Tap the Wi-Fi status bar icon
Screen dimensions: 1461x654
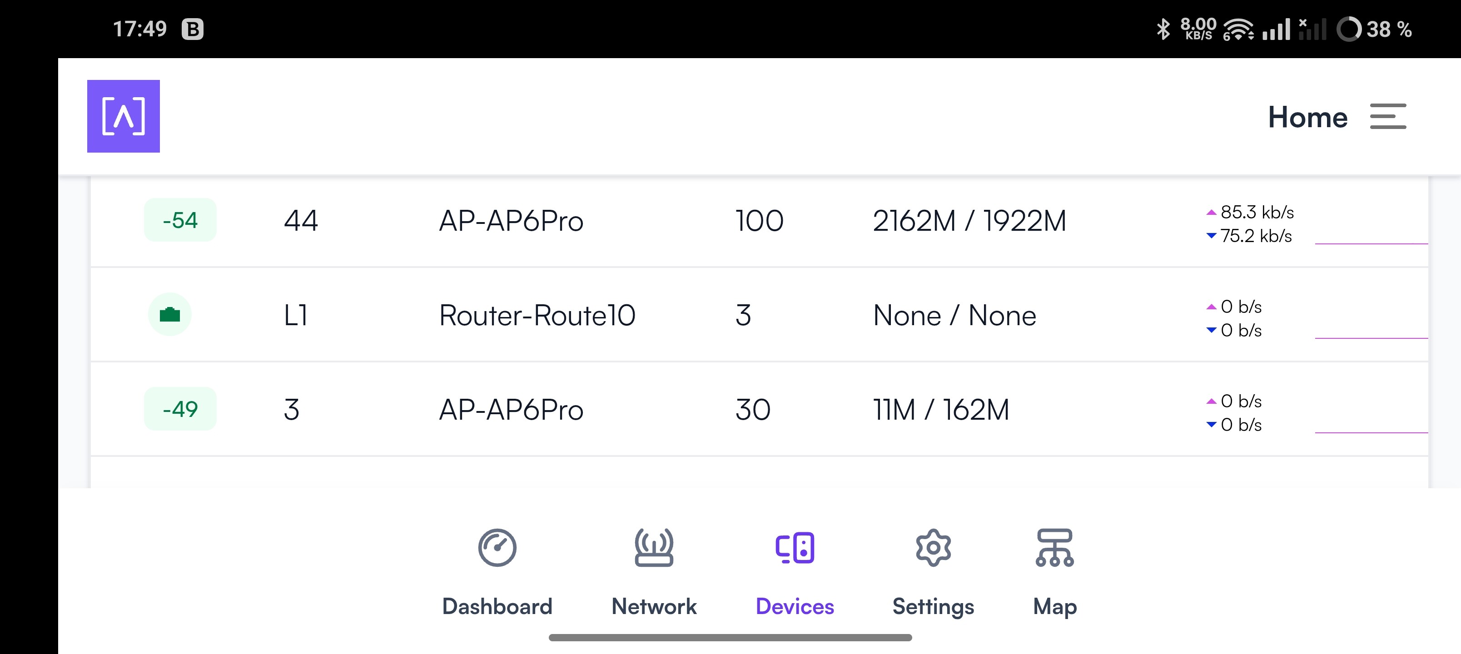pyautogui.click(x=1238, y=29)
